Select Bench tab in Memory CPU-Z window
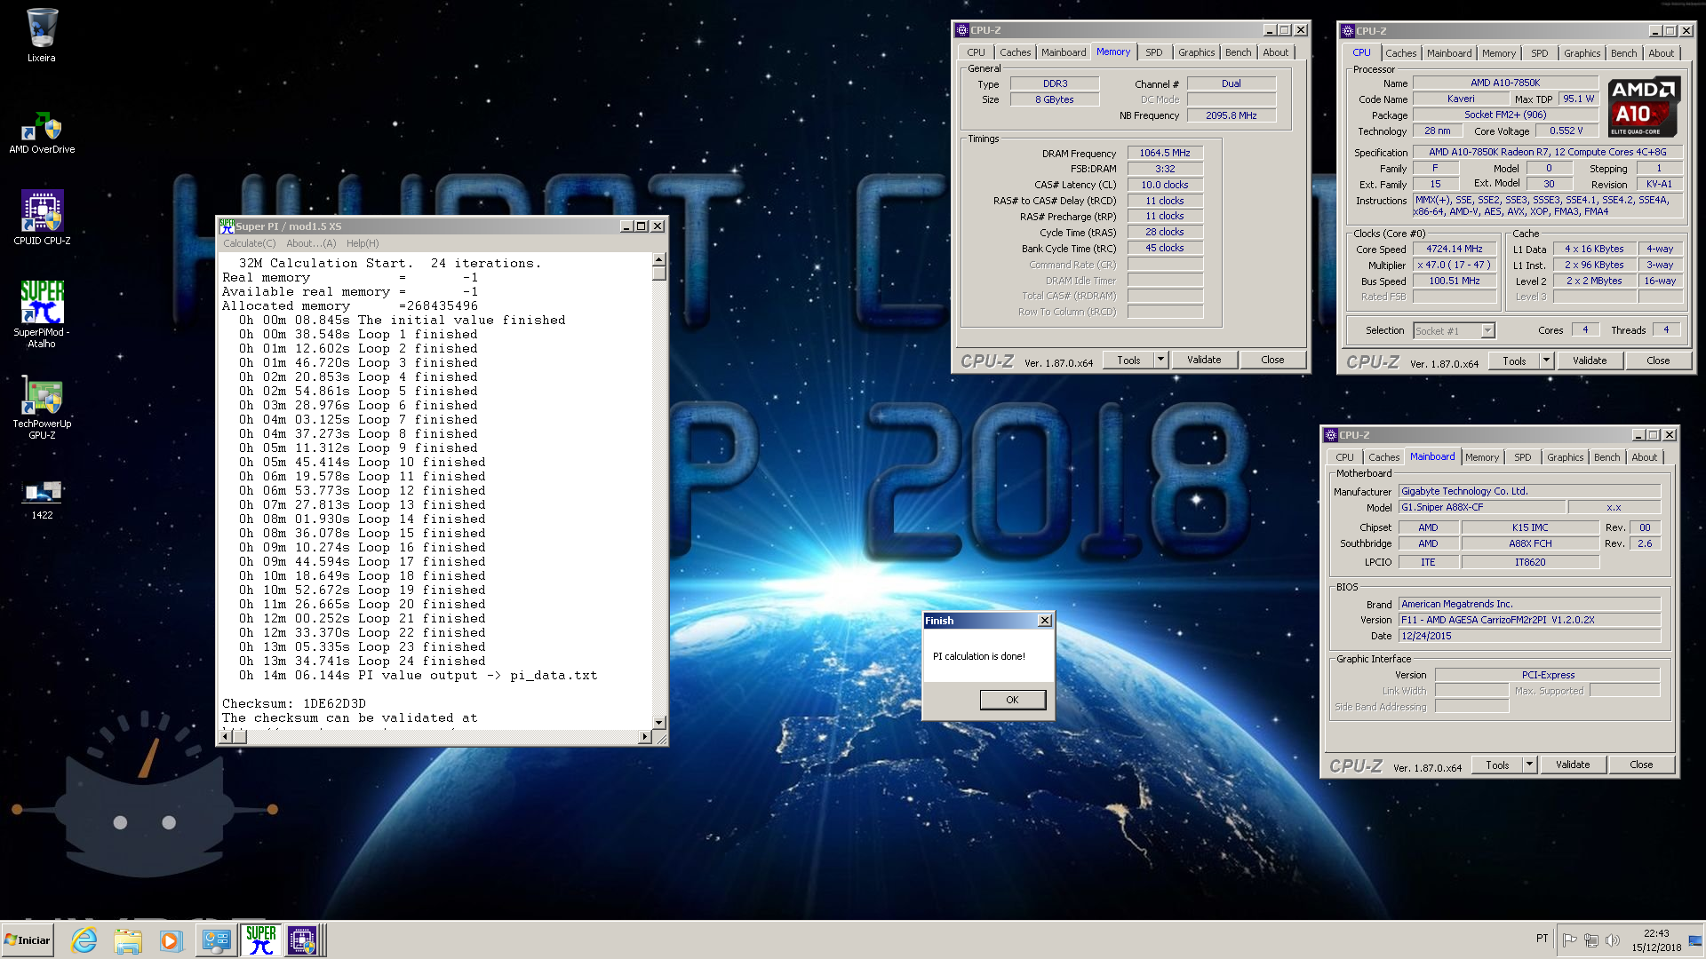The width and height of the screenshot is (1706, 959). (x=1238, y=52)
